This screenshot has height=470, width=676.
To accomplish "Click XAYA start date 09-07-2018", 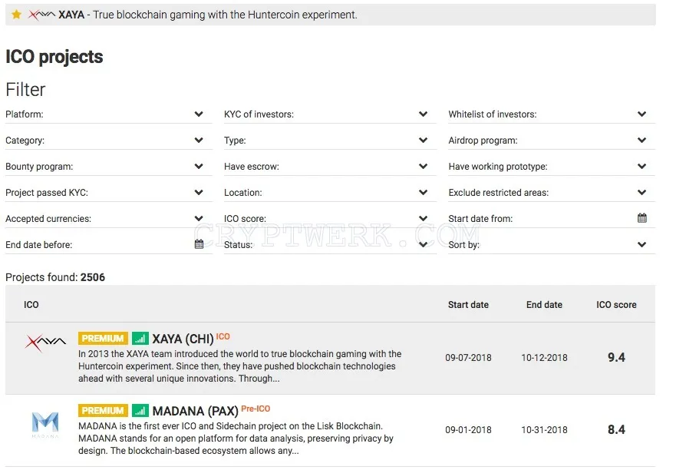I will (468, 358).
